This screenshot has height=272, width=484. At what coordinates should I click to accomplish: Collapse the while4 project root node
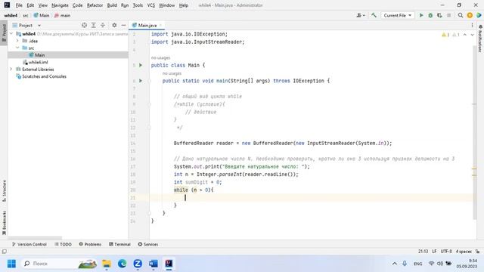(x=11, y=33)
